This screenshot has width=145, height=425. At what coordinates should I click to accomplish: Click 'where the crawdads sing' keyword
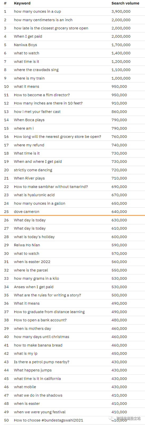36,70
